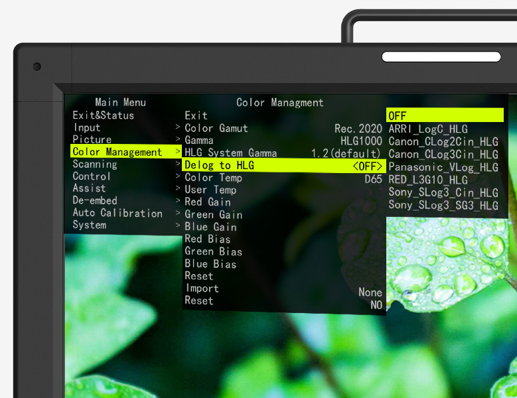
Task: Select the Green Bias setting
Action: [213, 251]
